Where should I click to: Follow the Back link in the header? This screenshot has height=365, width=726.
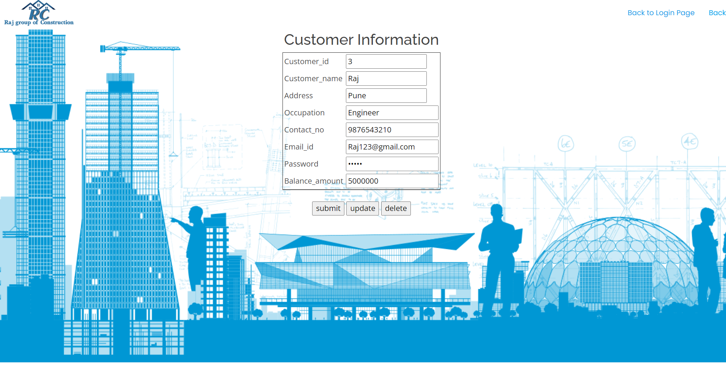click(717, 13)
